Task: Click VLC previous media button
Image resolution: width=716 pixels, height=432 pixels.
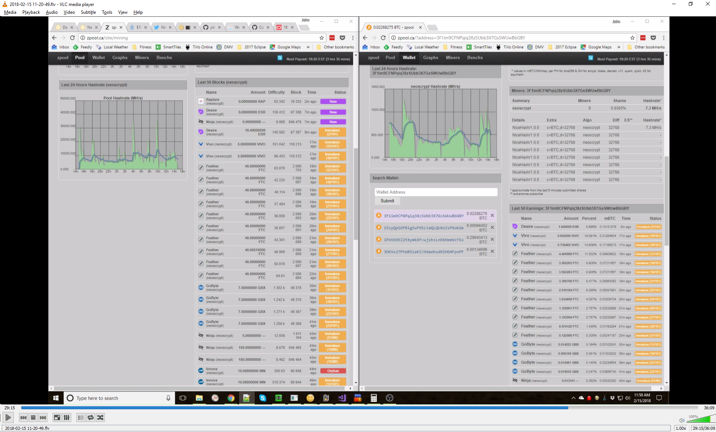Action: tap(23, 417)
